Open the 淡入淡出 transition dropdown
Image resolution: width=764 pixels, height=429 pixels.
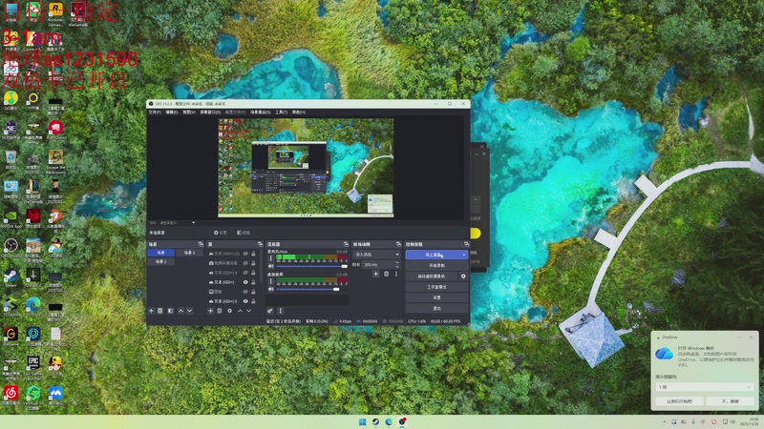376,255
